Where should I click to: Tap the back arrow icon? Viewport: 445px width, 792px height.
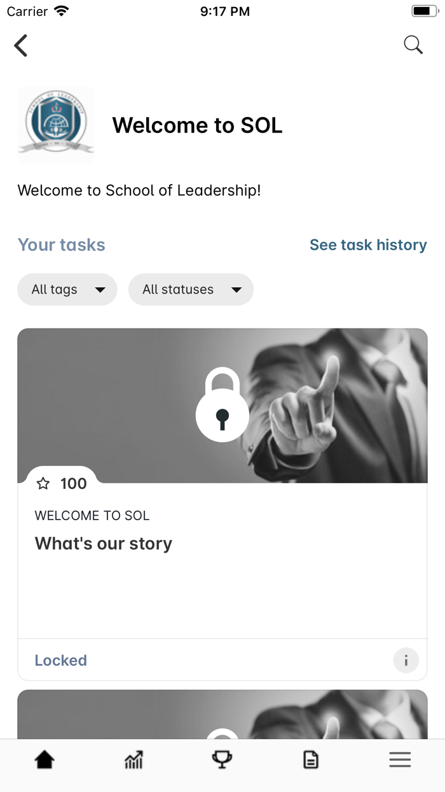click(21, 46)
